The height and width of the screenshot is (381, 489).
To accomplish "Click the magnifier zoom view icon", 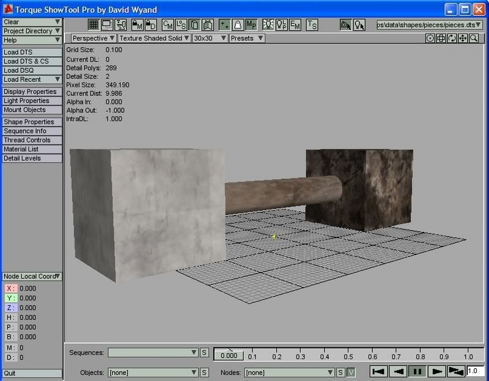I will 474,38.
